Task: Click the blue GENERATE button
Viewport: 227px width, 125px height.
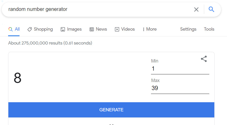Action: pos(111,110)
